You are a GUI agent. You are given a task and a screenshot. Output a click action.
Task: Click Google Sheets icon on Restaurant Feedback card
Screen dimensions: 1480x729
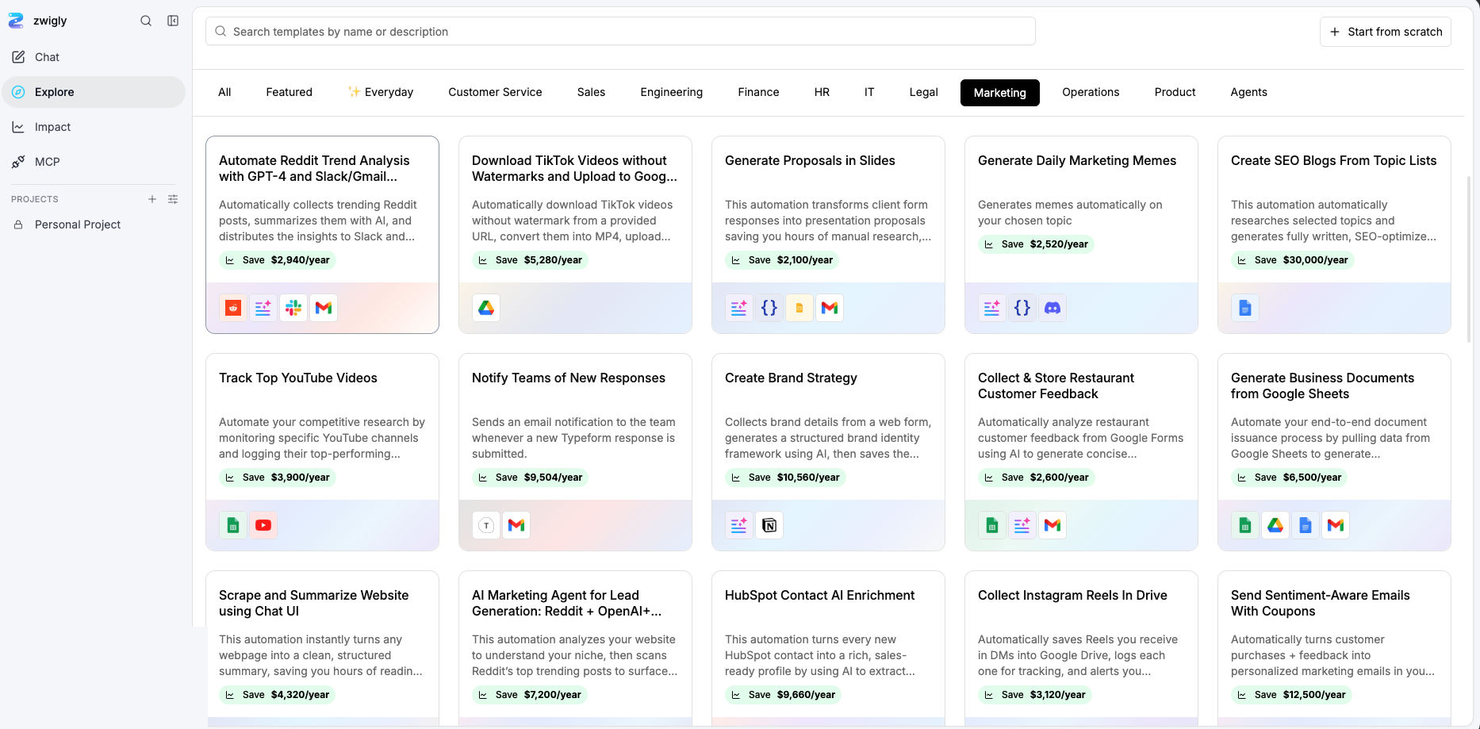992,525
